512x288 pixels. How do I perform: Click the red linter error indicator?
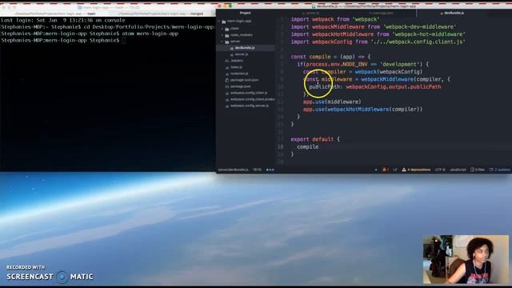(x=386, y=170)
